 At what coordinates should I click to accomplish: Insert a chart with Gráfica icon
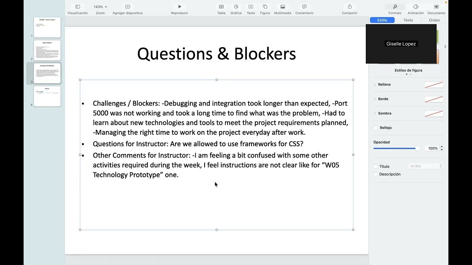[236, 7]
